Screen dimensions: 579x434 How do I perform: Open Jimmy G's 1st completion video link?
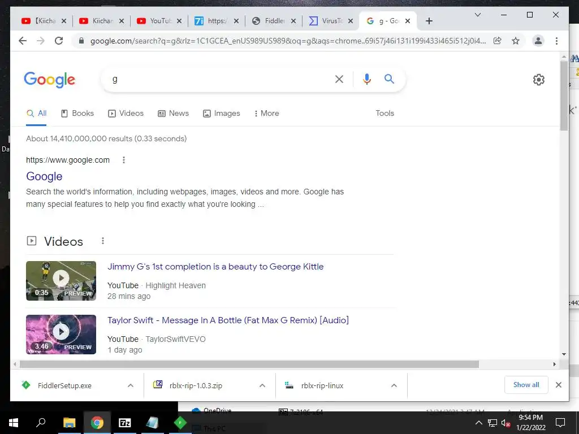[x=215, y=267]
